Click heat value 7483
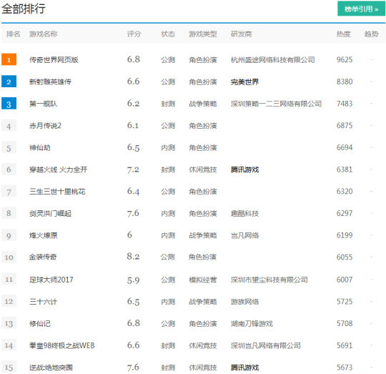Screen dimensions: 386x374 (x=345, y=104)
